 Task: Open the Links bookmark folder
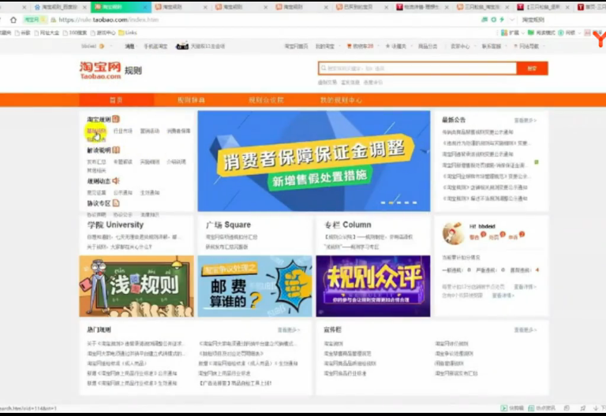tap(128, 33)
